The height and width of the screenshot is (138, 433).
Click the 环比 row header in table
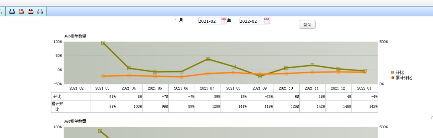[x=57, y=96]
